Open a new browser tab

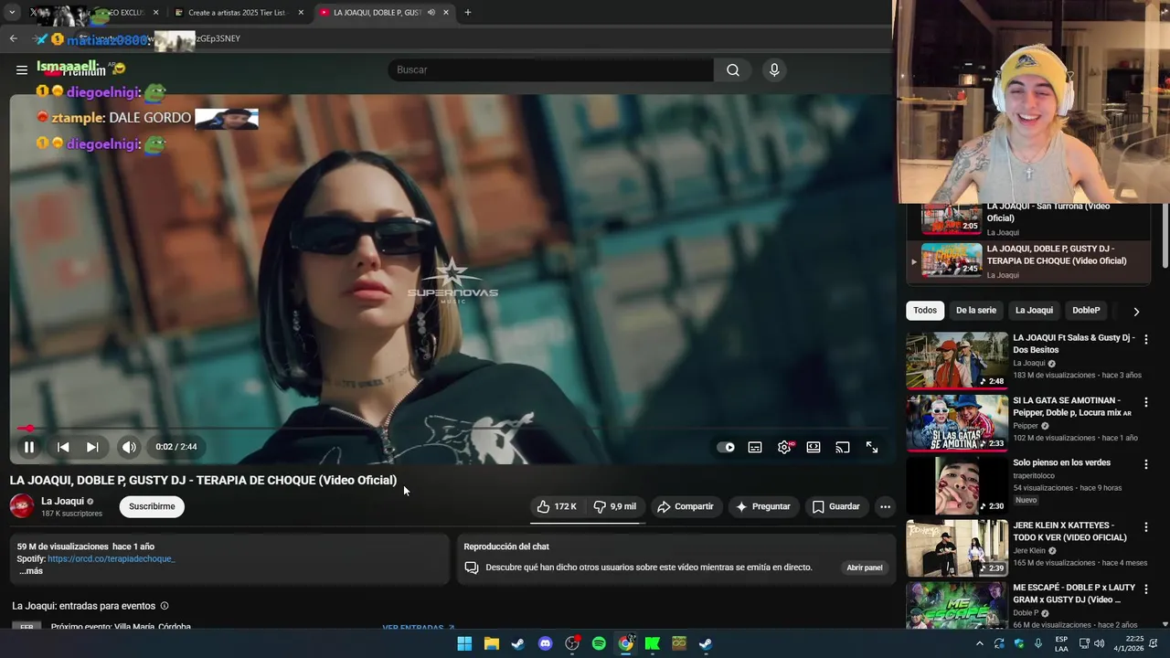[x=467, y=13]
